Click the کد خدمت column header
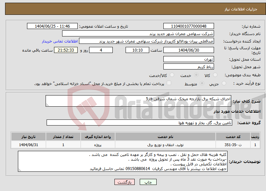 [233, 137]
